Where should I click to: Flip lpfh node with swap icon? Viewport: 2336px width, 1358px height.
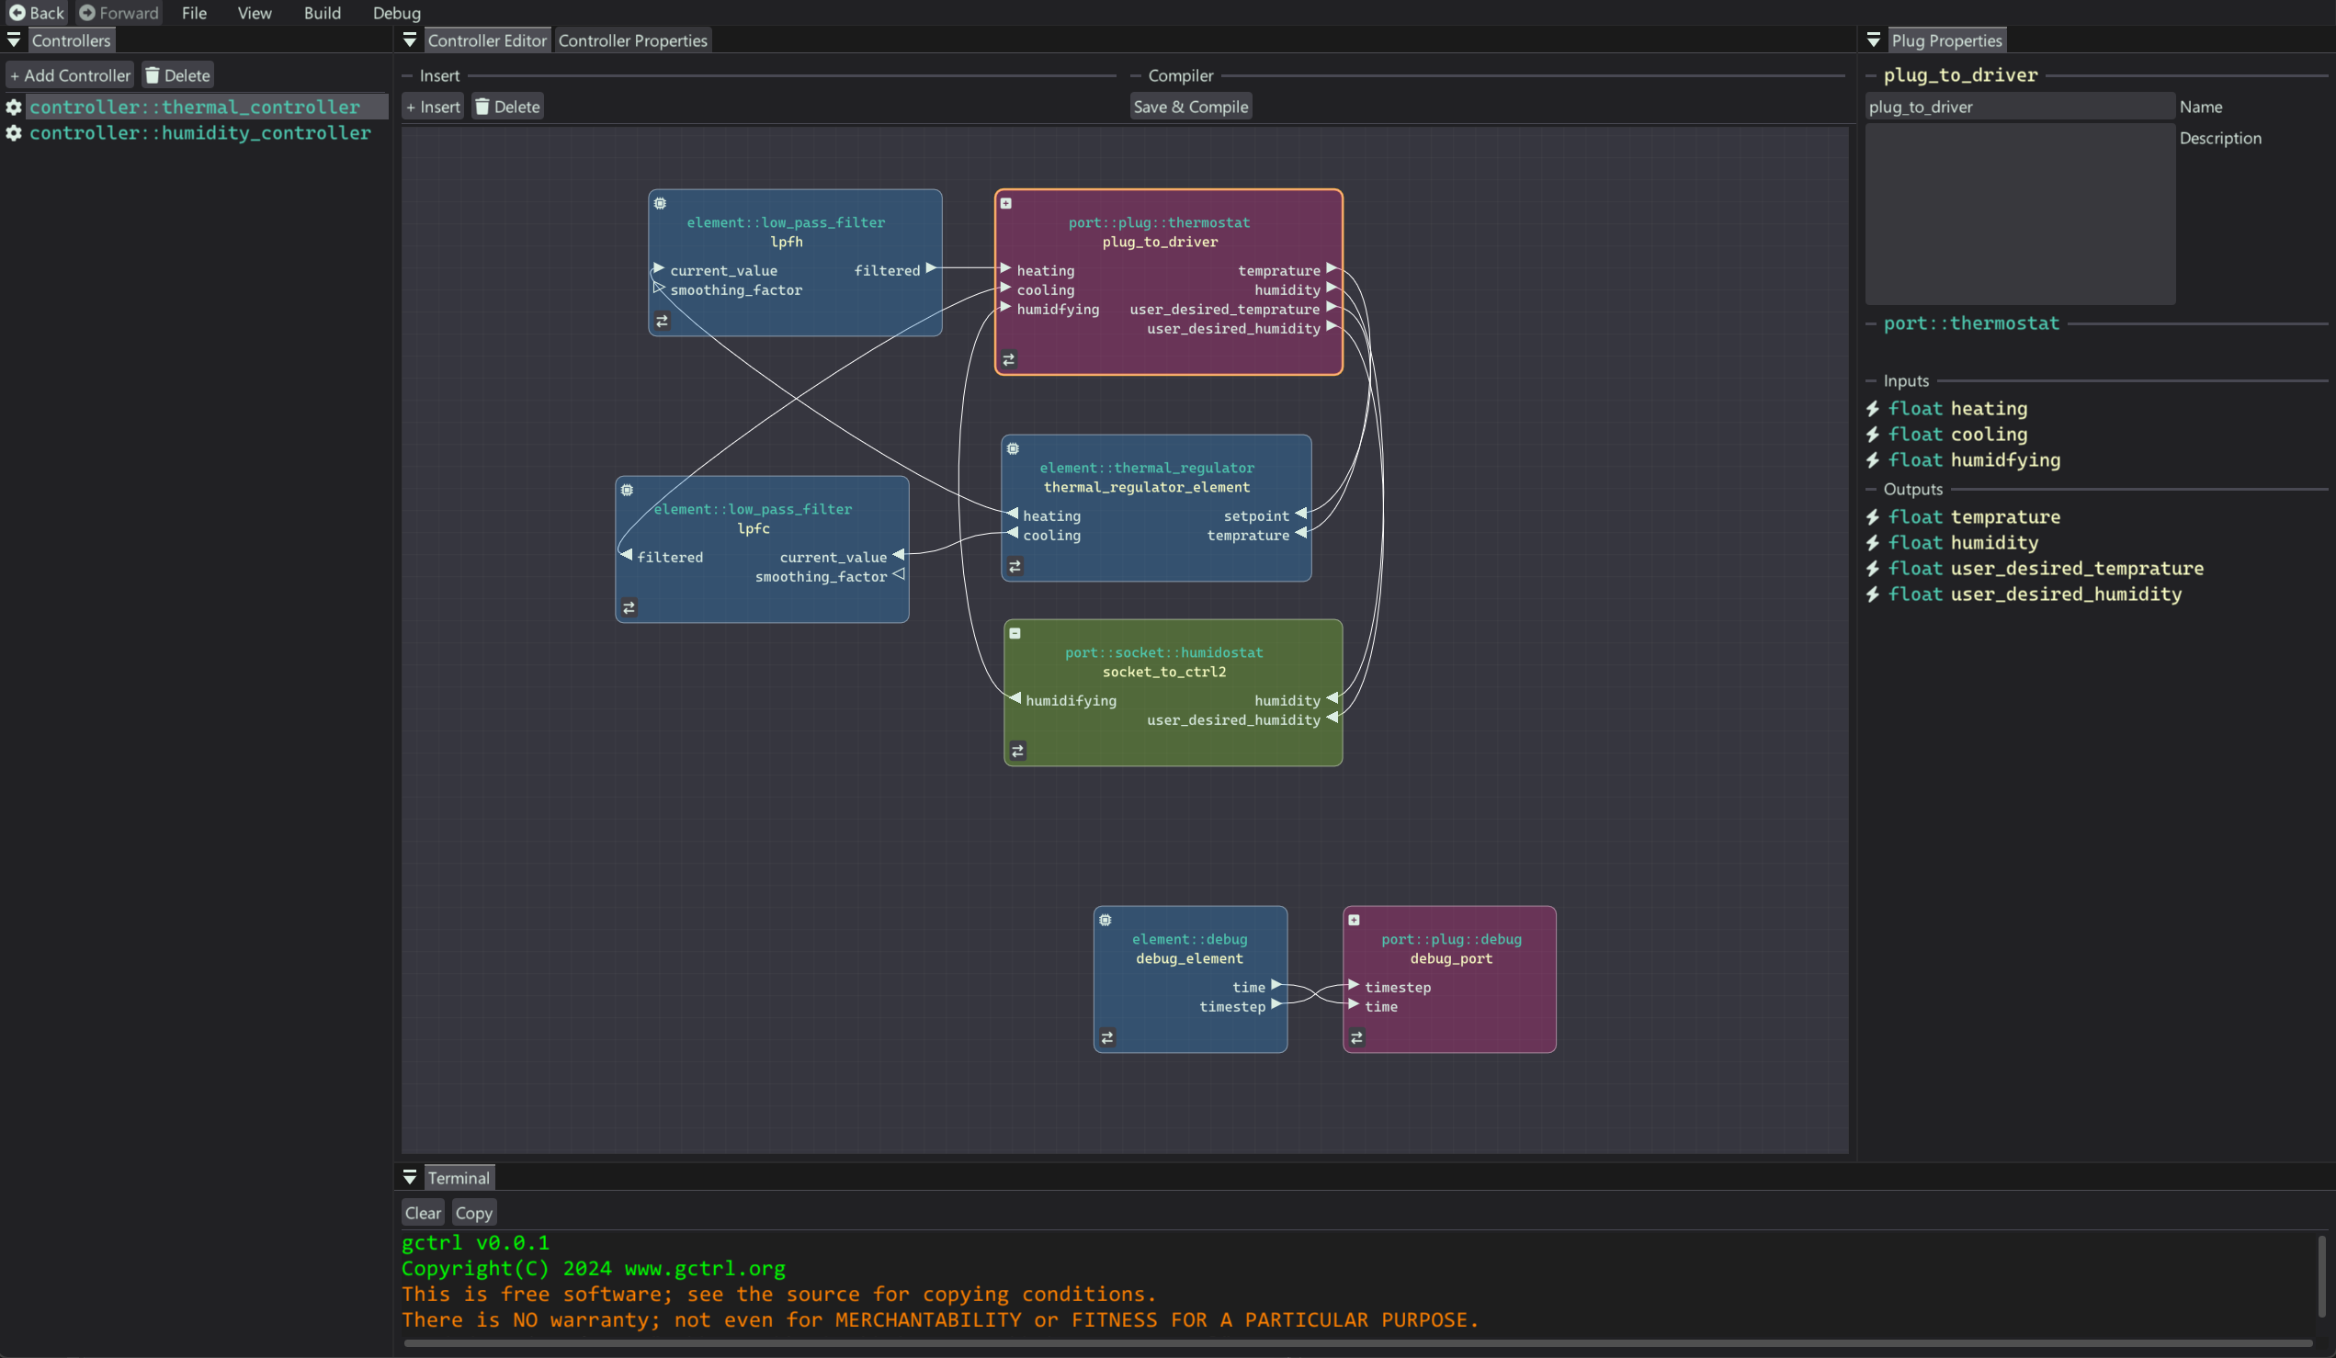(x=662, y=321)
